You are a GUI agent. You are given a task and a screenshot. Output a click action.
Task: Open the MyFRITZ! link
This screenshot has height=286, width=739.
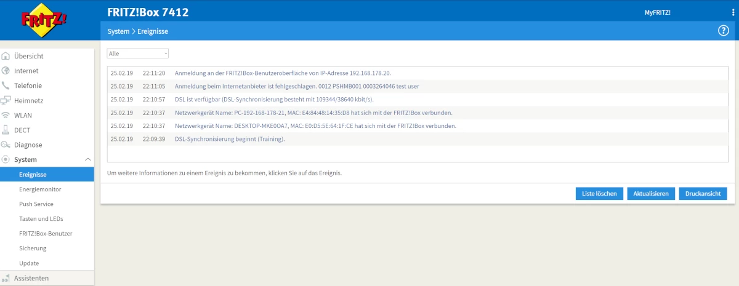pyautogui.click(x=658, y=12)
